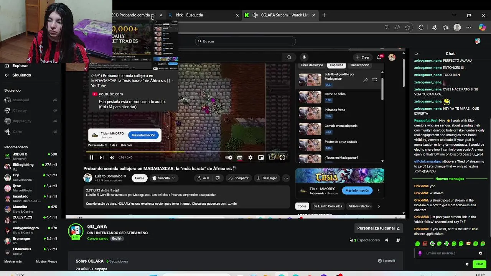
Task: Seek along the YouTube progress bar
Action: point(186,152)
